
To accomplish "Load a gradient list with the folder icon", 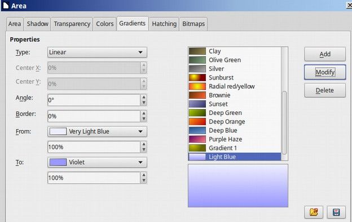I will 314,212.
